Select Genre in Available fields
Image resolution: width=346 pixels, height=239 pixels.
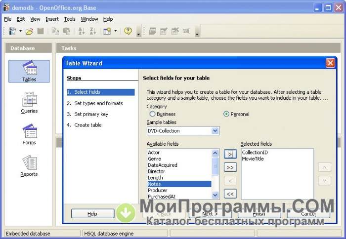pos(179,159)
